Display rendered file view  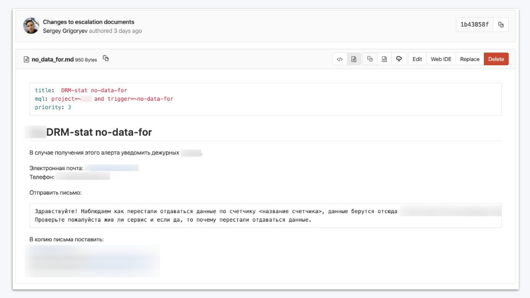354,59
